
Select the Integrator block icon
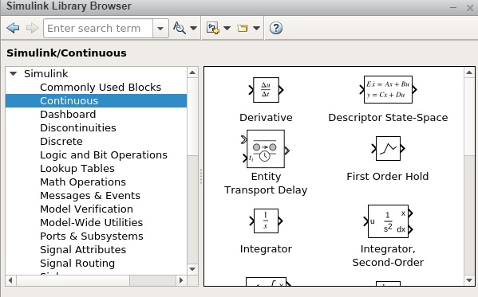click(266, 221)
